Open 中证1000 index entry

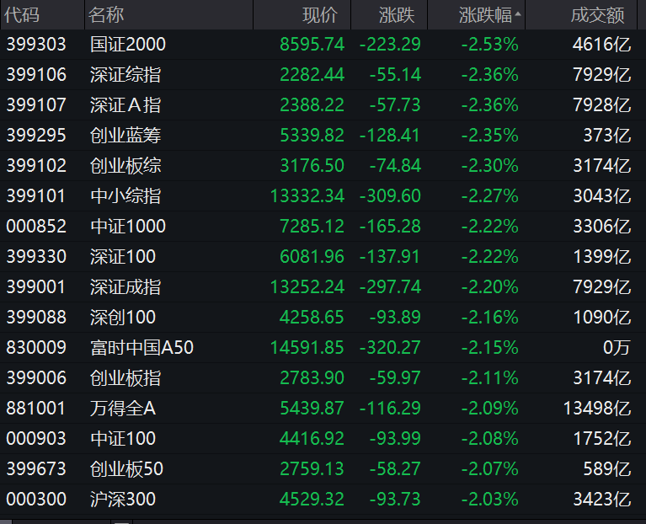[x=128, y=227]
